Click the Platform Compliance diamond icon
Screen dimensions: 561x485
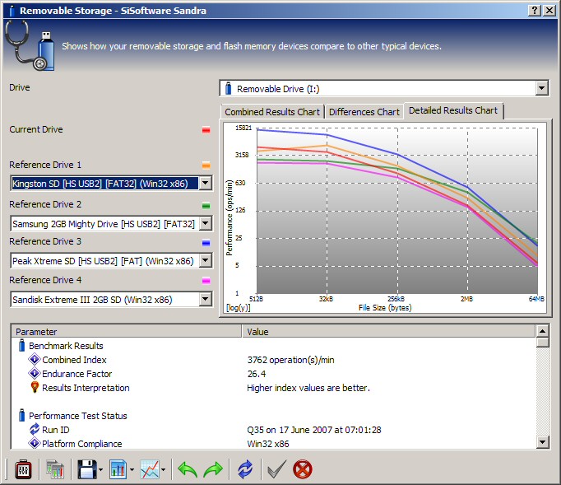point(35,443)
